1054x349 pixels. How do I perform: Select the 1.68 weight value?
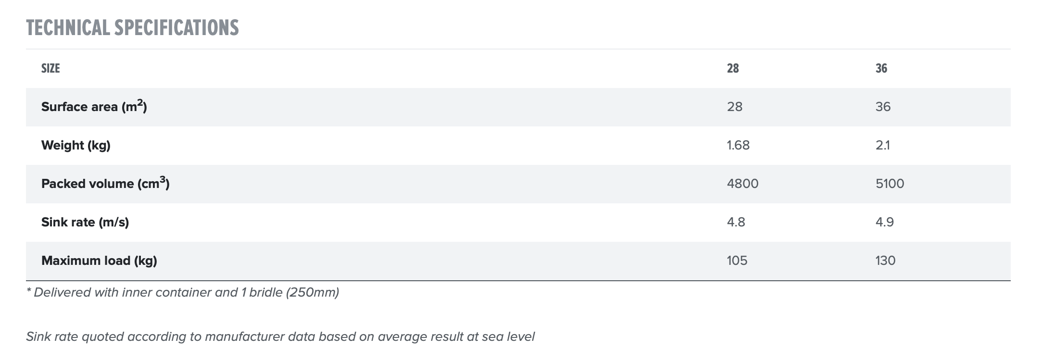point(738,145)
